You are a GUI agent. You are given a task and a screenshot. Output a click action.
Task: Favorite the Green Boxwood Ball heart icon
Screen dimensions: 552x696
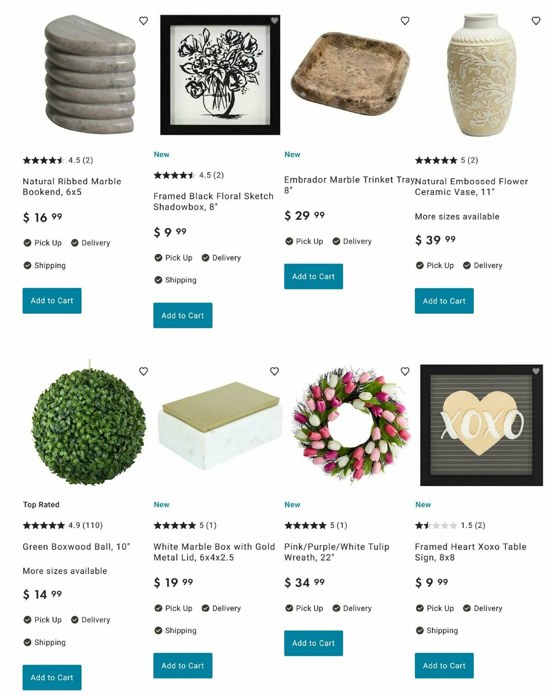144,371
